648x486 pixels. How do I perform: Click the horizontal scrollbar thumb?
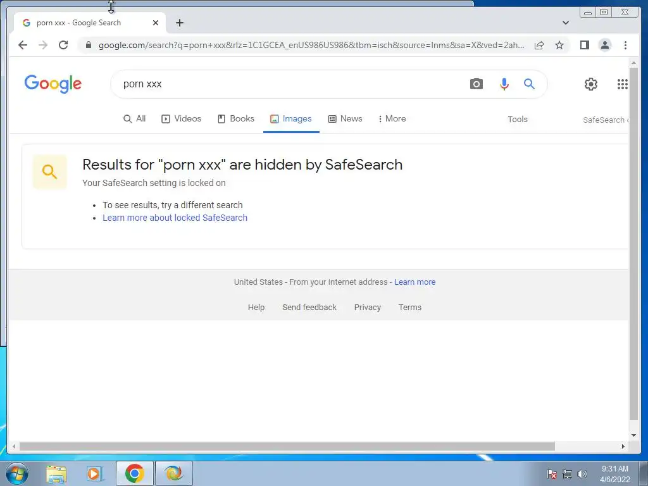click(x=287, y=446)
